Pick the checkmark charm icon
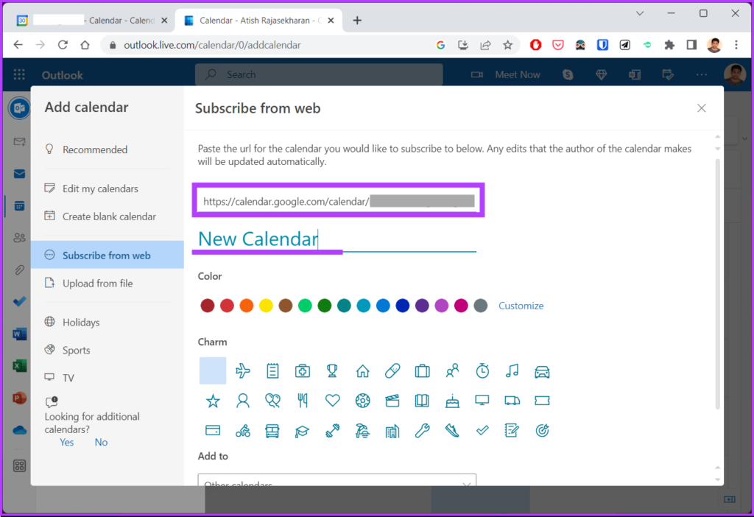 pyautogui.click(x=482, y=430)
